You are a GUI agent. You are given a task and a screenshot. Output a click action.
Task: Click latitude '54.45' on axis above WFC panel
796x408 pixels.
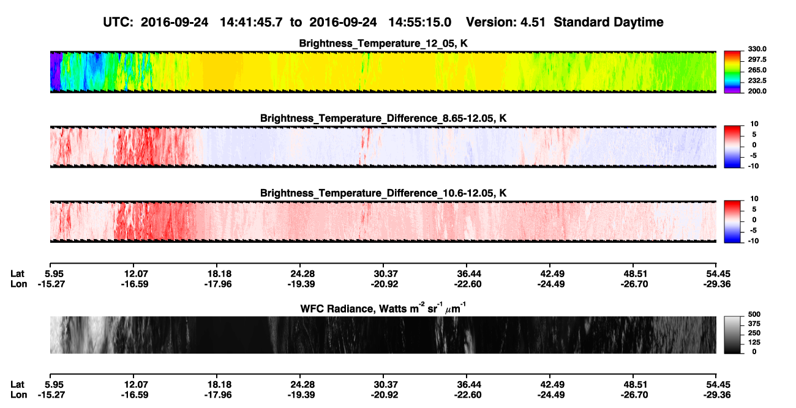pyautogui.click(x=718, y=273)
